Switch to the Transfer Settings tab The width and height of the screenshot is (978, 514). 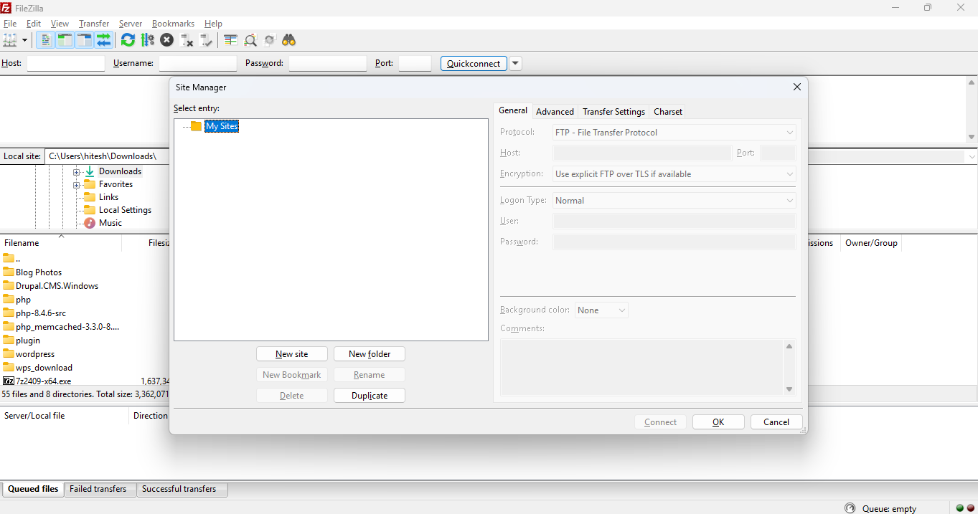[x=613, y=111]
